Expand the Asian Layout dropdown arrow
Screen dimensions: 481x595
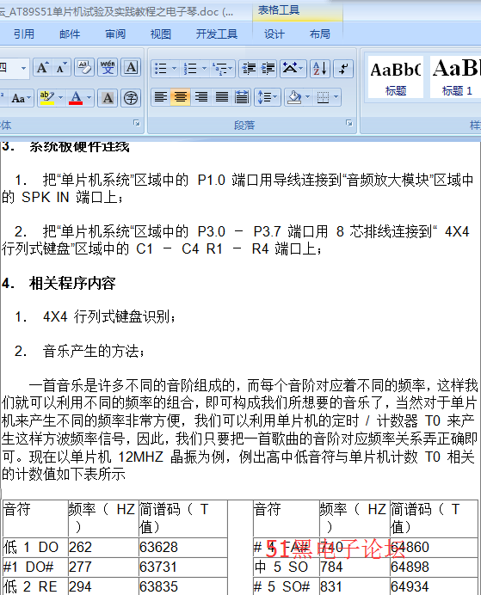tap(301, 69)
